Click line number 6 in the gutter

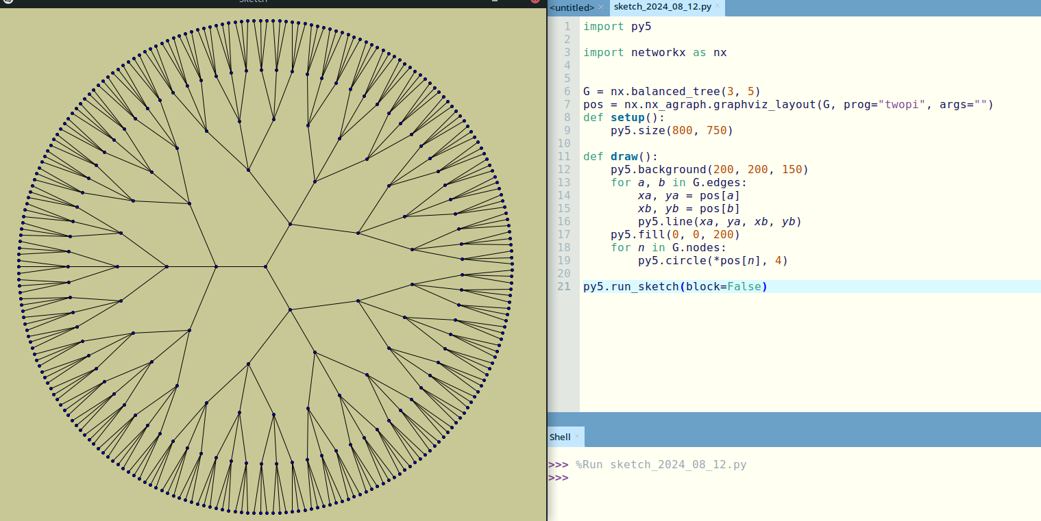[567, 92]
